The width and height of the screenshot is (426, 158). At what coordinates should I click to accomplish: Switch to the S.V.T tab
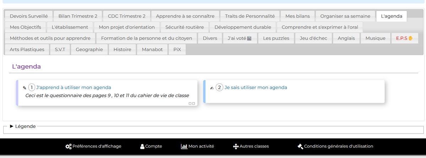pyautogui.click(x=60, y=49)
